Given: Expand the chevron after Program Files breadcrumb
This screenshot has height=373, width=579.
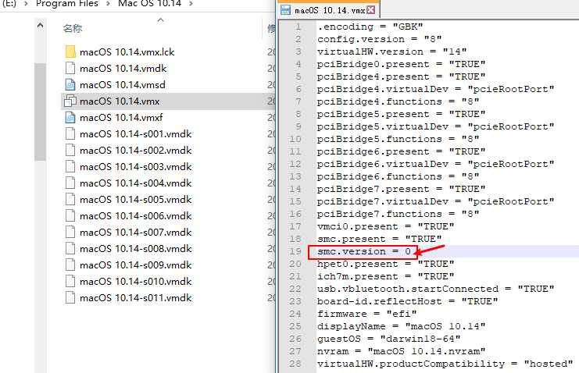Looking at the screenshot, I should [108, 4].
